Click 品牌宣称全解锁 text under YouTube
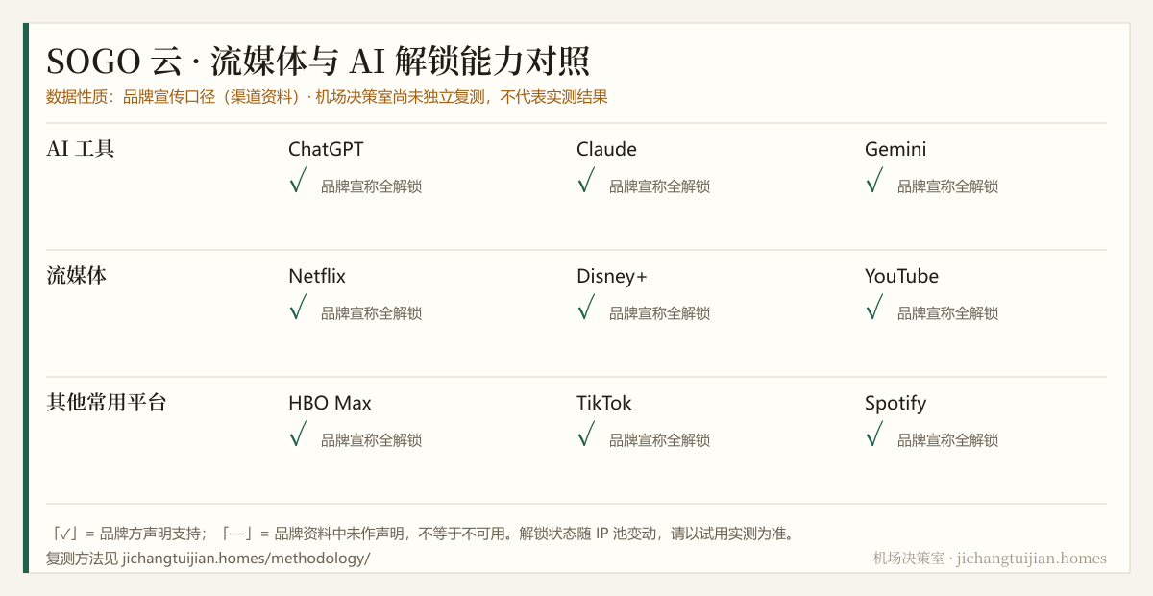This screenshot has width=1153, height=596. [x=947, y=313]
